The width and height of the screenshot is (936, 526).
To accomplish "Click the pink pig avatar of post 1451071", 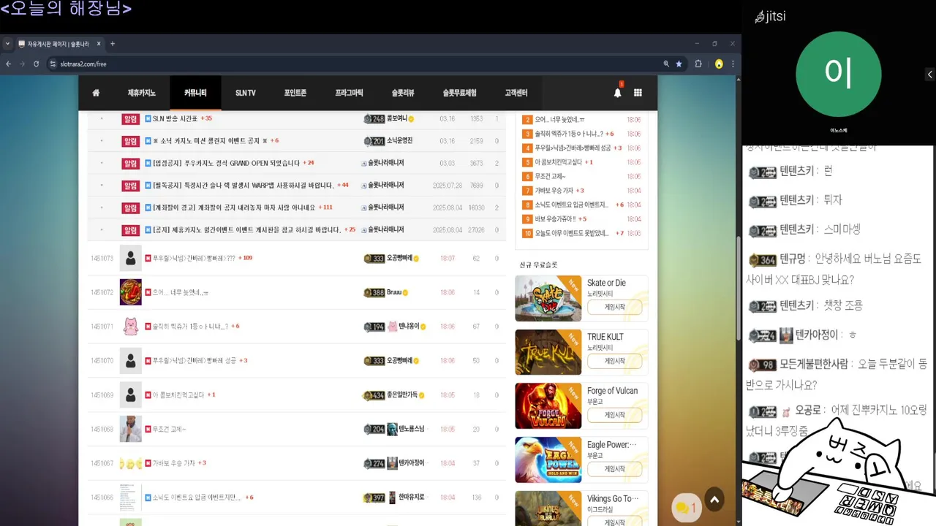I will [x=130, y=327].
